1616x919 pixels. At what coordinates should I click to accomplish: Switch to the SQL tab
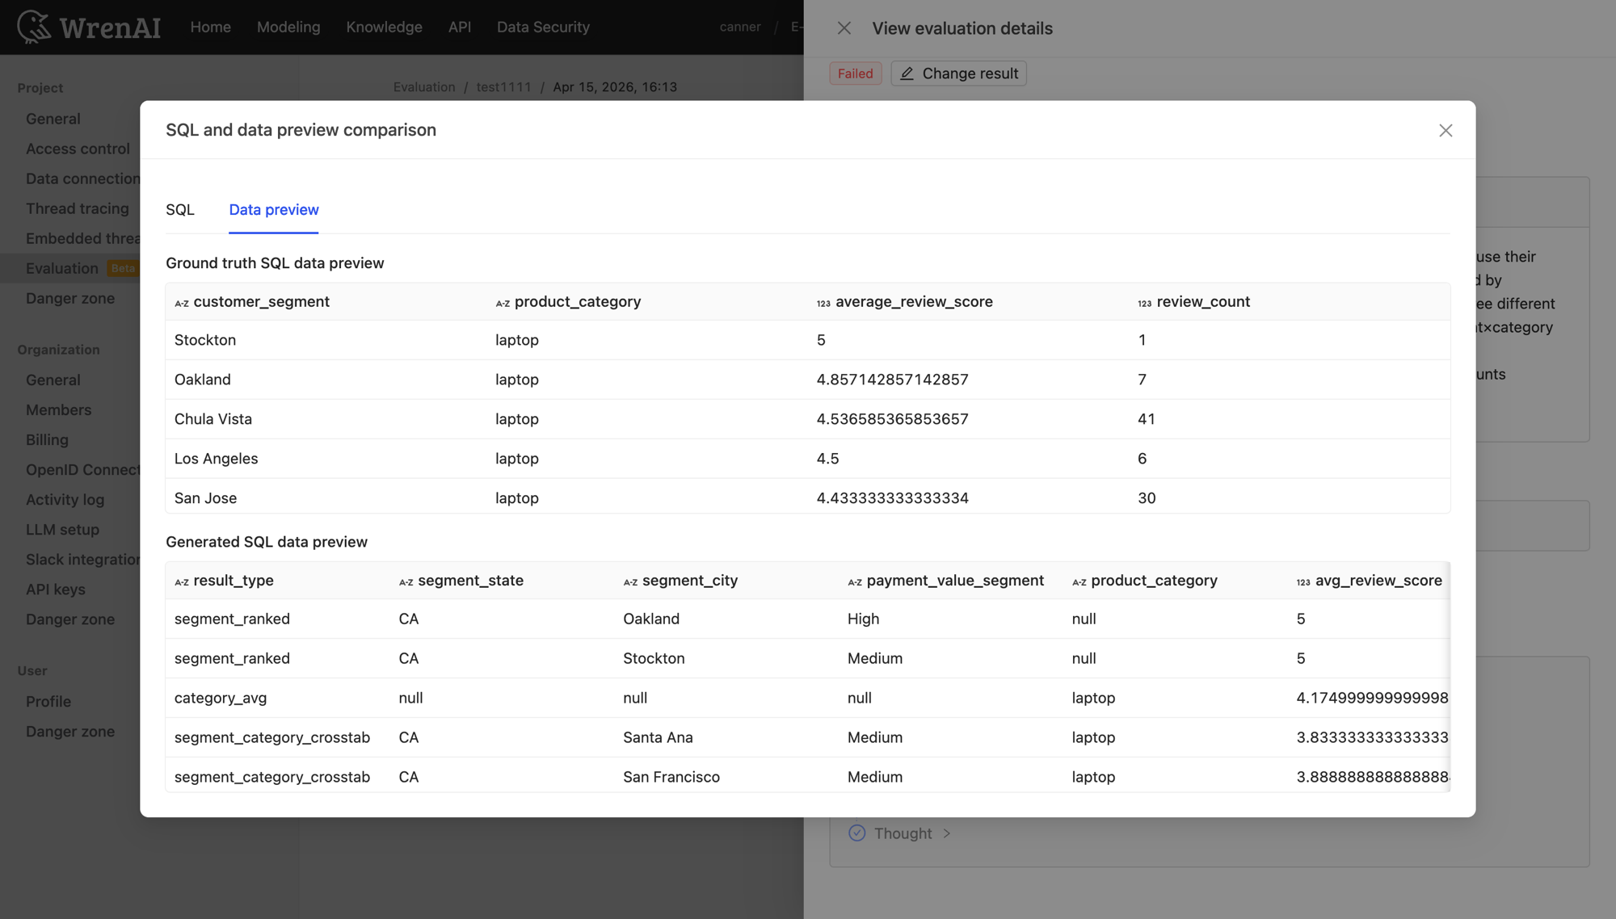coord(179,210)
